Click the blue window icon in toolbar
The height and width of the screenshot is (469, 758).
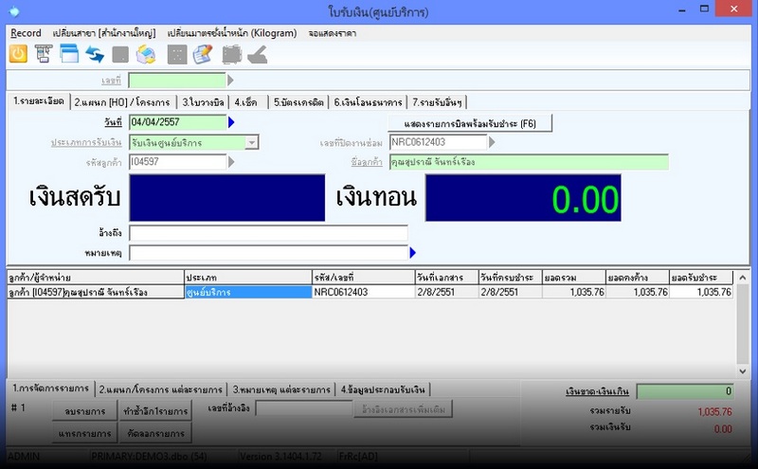tap(68, 54)
